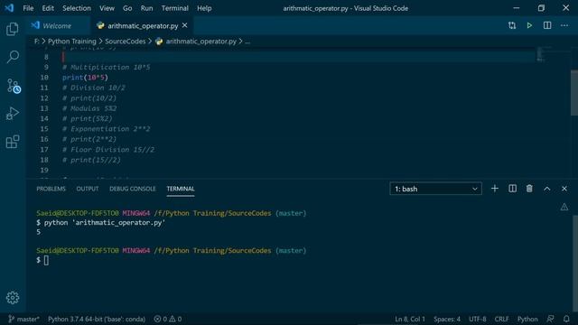Viewport: 578px width, 325px height.
Task: Open the File menu
Action: (x=28, y=8)
